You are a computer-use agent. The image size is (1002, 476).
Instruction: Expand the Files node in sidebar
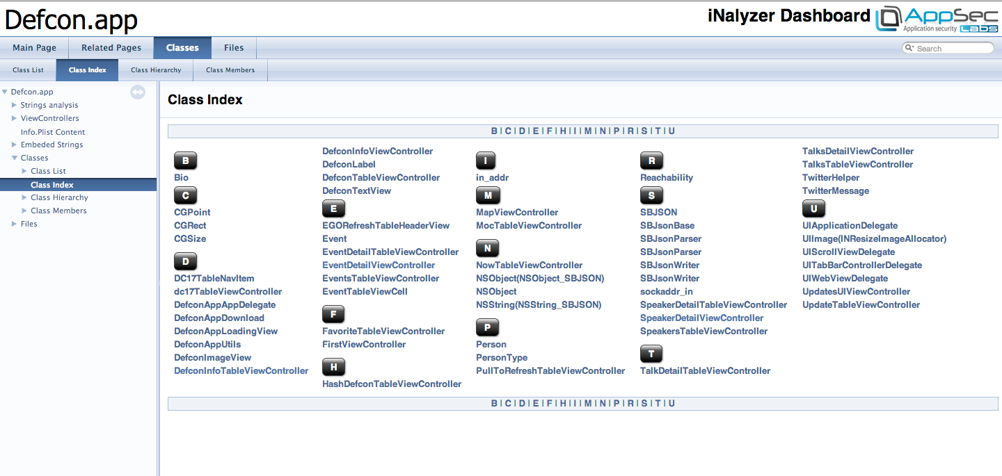point(14,224)
